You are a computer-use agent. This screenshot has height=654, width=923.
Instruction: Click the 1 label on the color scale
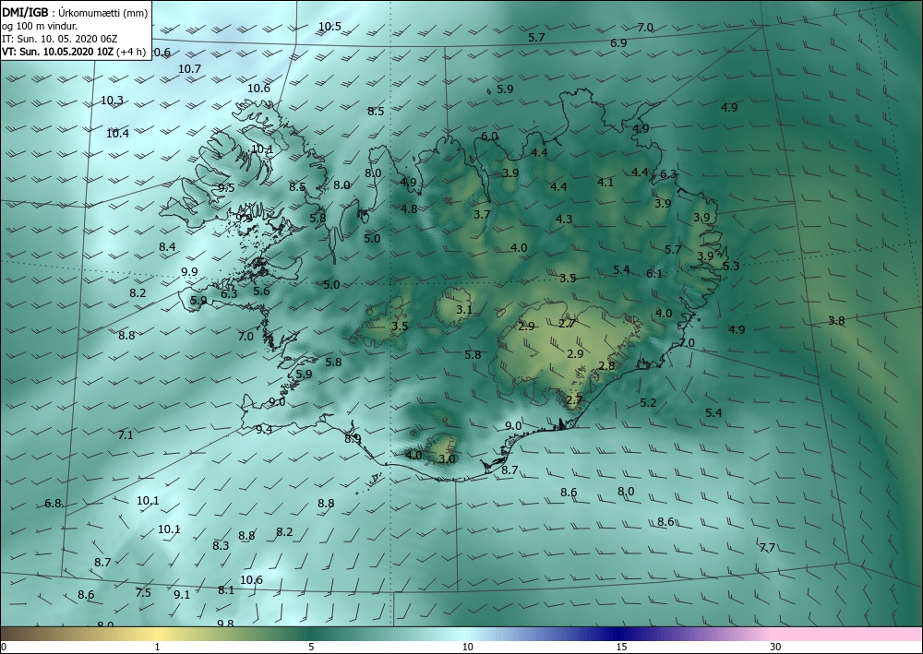point(157,648)
